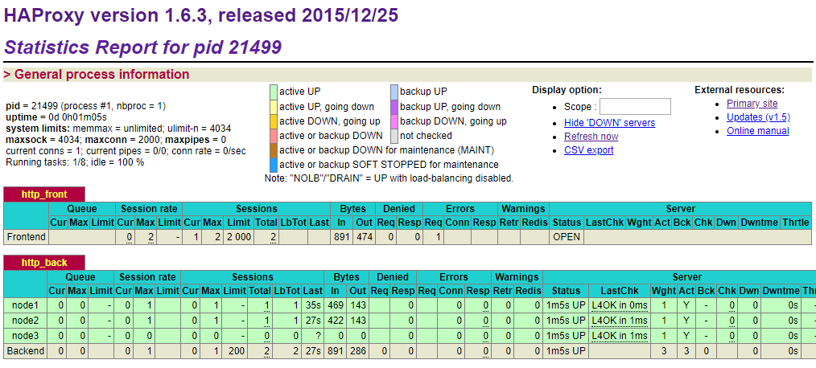
Task: Click the active UP, going down swatch
Action: [274, 107]
